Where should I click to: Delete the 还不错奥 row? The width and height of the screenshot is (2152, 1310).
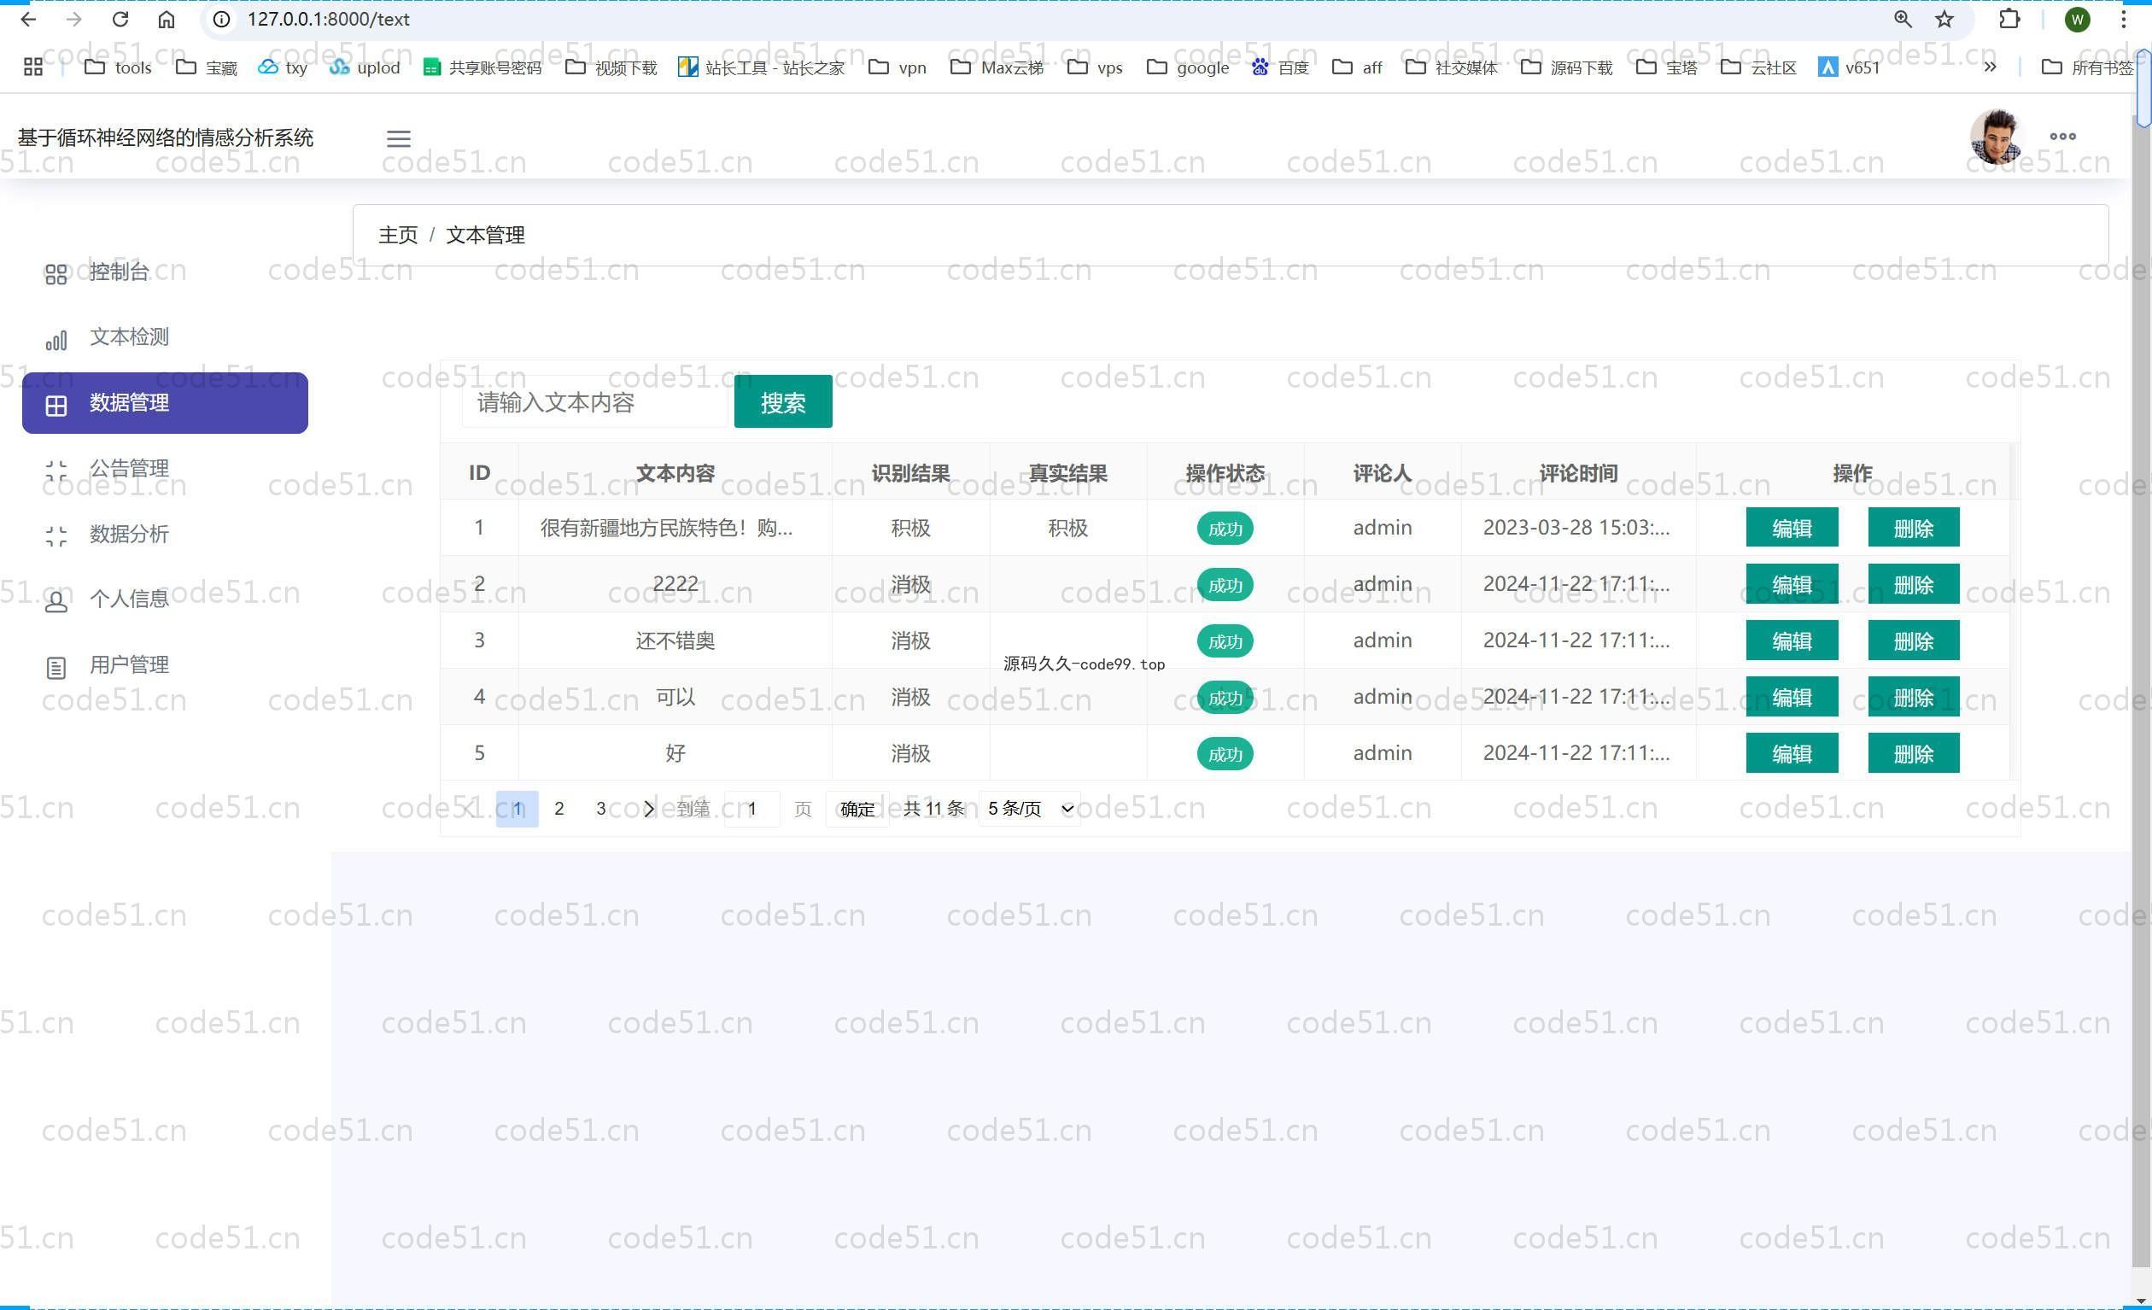coord(1913,640)
